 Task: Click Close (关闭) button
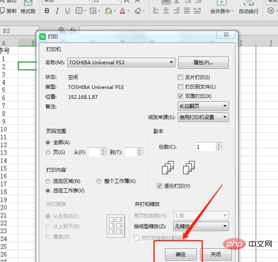tap(216, 254)
